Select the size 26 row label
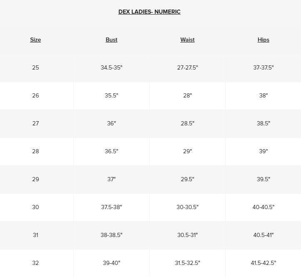The width and height of the screenshot is (301, 277). coord(35,95)
